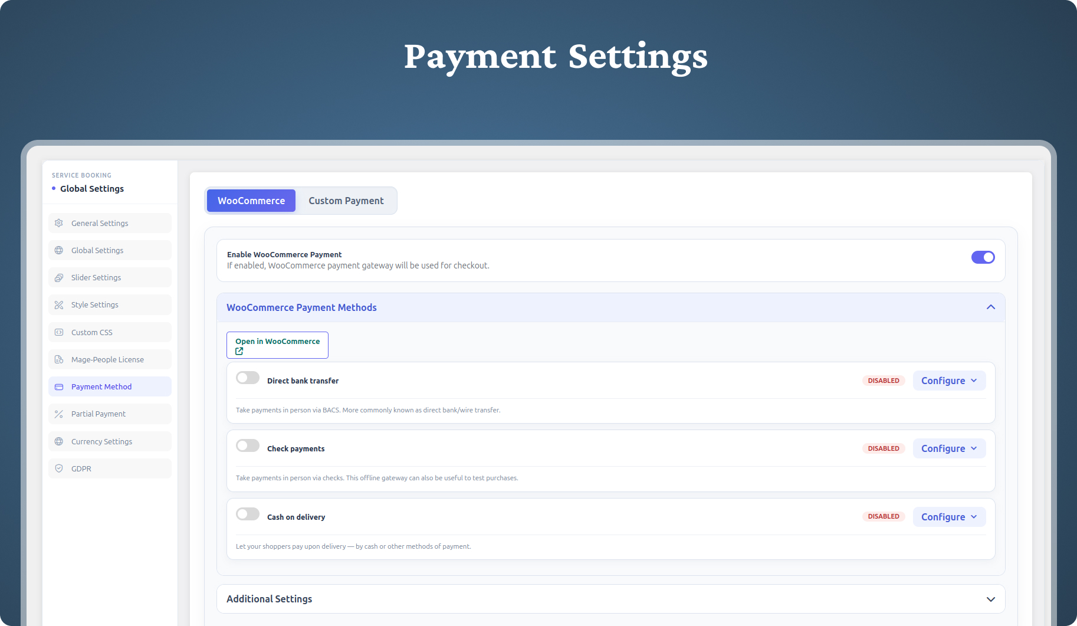Image resolution: width=1077 pixels, height=626 pixels.
Task: Click the General Settings gear icon
Action: click(x=59, y=223)
